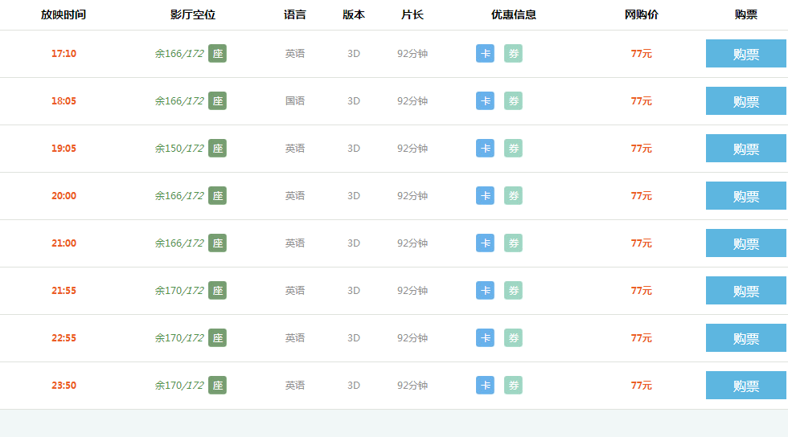Click 购票 for the 21:00 showing
788x437 pixels.
746,243
